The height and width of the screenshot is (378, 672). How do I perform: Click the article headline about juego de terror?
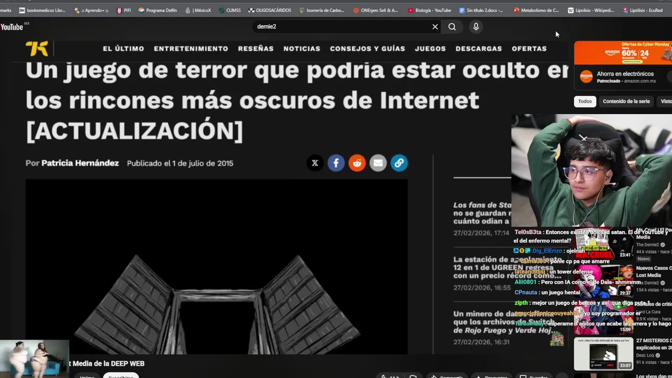pyautogui.click(x=297, y=100)
